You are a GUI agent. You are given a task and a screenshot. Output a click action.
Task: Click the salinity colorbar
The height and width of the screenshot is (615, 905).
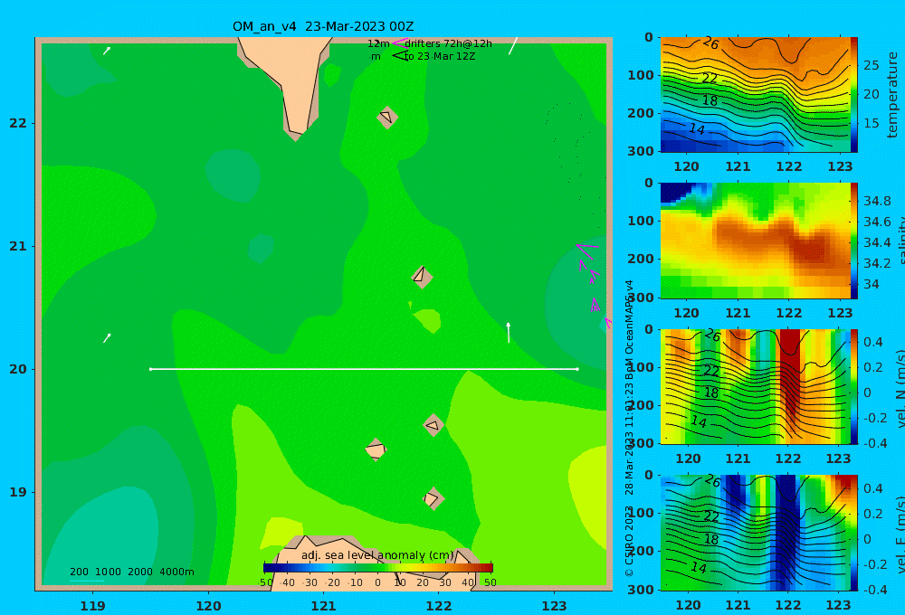(854, 241)
